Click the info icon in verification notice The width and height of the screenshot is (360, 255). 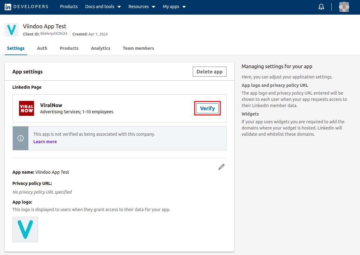(21, 138)
